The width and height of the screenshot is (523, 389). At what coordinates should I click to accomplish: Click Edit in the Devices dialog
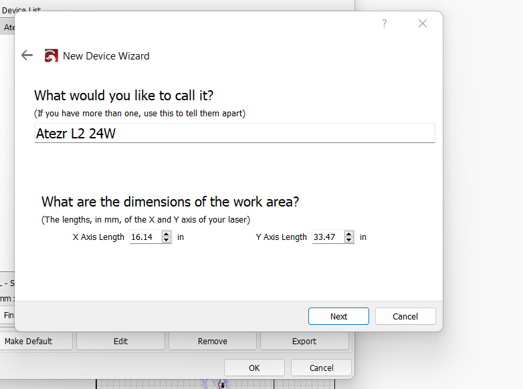(120, 341)
